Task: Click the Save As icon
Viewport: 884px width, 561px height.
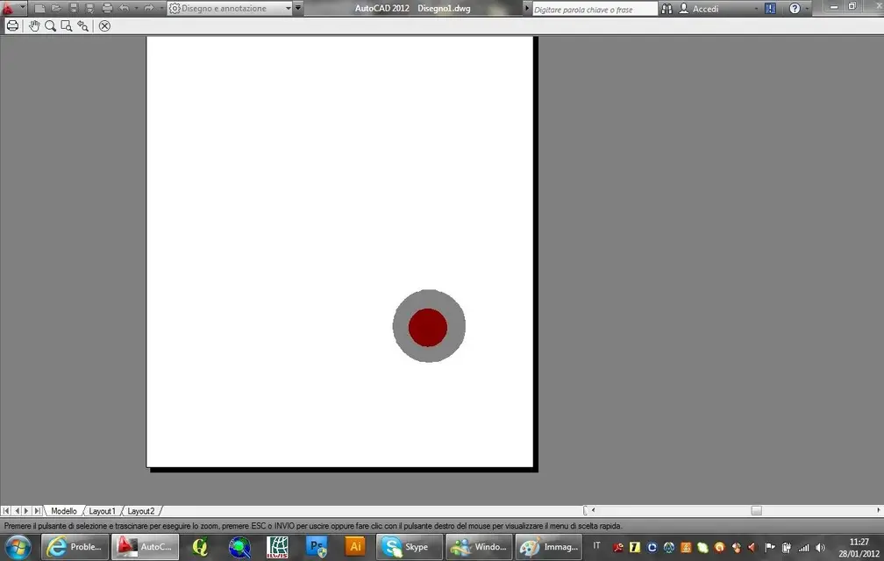Action: click(x=89, y=9)
